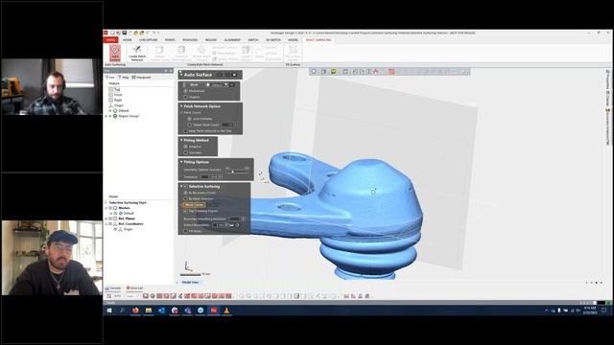Viewport: 614px width, 345px height.
Task: Switch to the EXACT SURFACING tab
Action: (319, 40)
